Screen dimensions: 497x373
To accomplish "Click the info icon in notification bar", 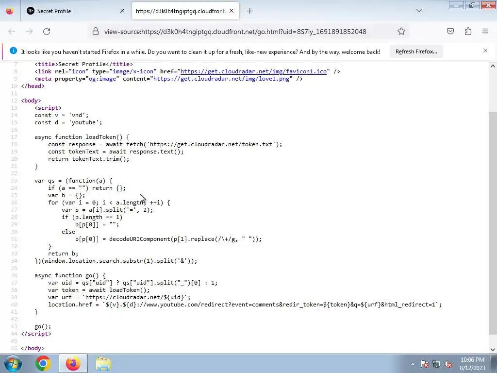I will pos(13,51).
